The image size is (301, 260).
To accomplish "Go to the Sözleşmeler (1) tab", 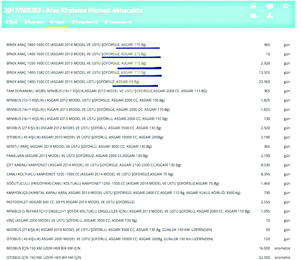I will point(118,22).
